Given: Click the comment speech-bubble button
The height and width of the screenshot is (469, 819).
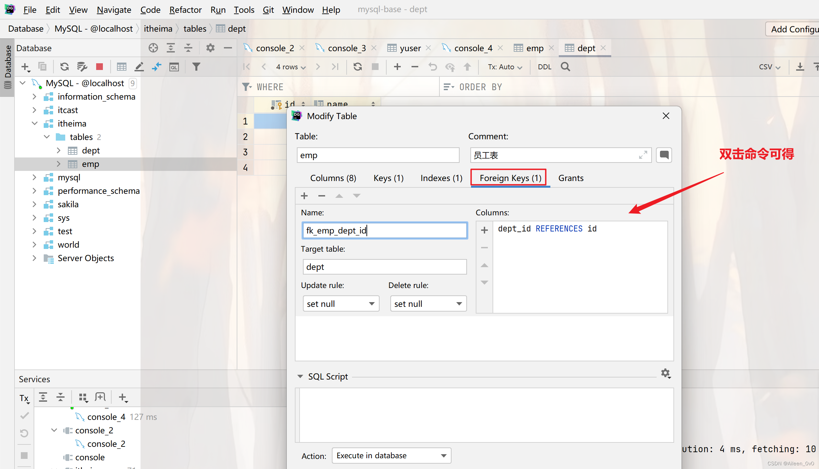Looking at the screenshot, I should tap(664, 155).
